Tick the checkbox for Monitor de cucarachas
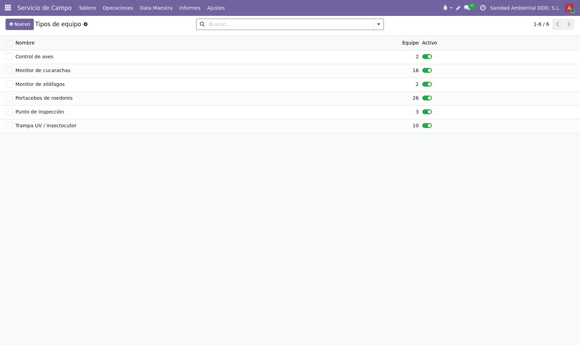Viewport: 580px width, 345px height. 9,70
